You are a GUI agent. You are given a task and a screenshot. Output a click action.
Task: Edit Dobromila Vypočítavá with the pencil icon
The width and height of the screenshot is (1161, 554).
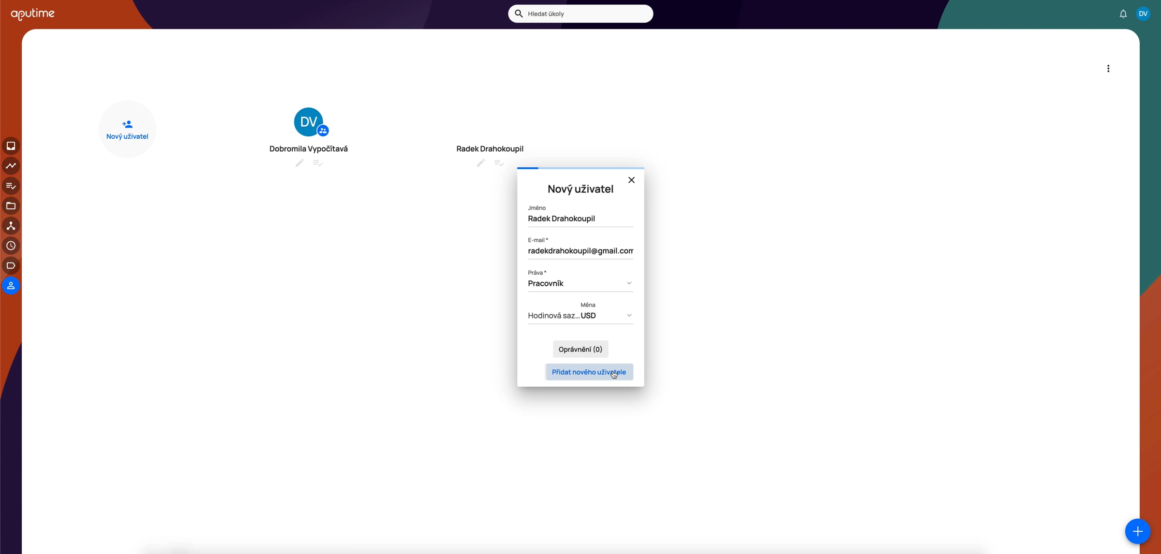[x=299, y=163]
